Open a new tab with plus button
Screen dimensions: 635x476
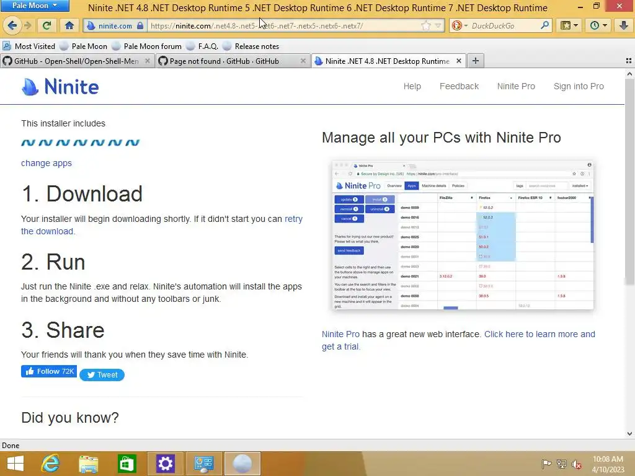pos(476,61)
